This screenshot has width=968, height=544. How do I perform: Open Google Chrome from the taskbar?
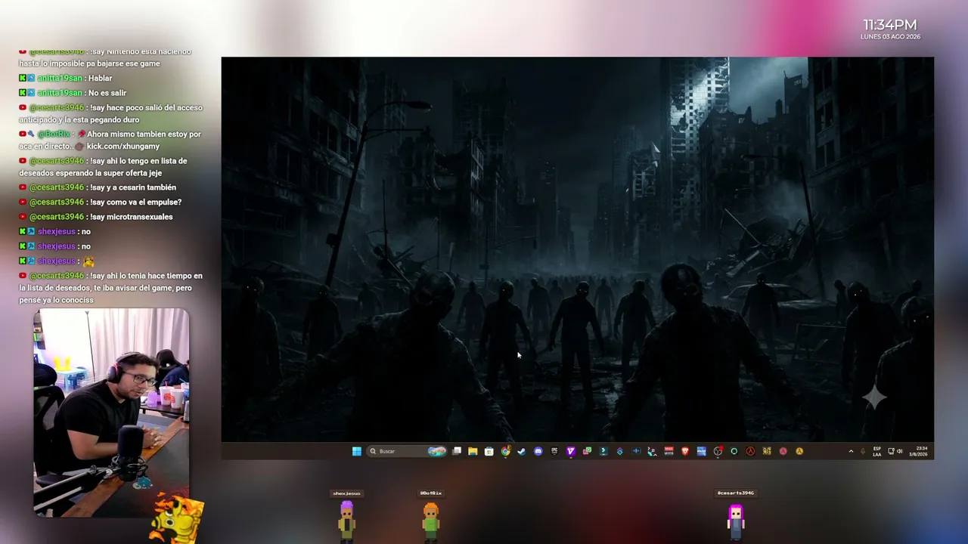(505, 451)
